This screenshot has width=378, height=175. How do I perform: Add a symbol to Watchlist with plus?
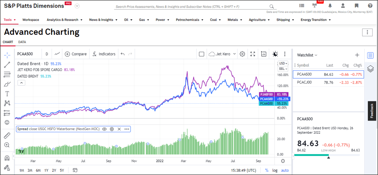pos(357,55)
